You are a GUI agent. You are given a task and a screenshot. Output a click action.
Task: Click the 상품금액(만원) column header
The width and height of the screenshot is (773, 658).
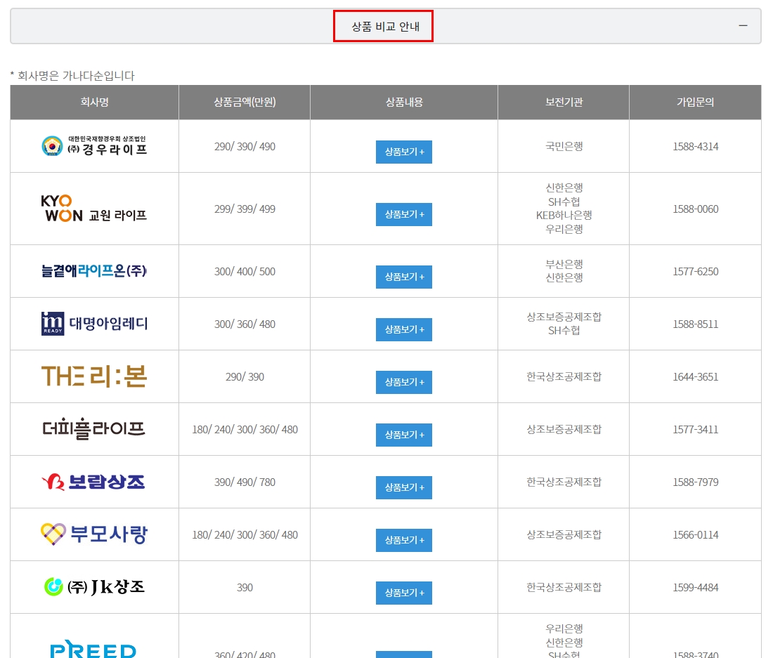(245, 102)
